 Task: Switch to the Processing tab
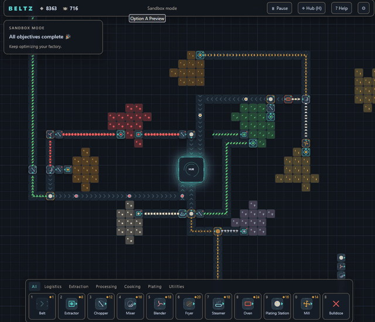(106, 286)
